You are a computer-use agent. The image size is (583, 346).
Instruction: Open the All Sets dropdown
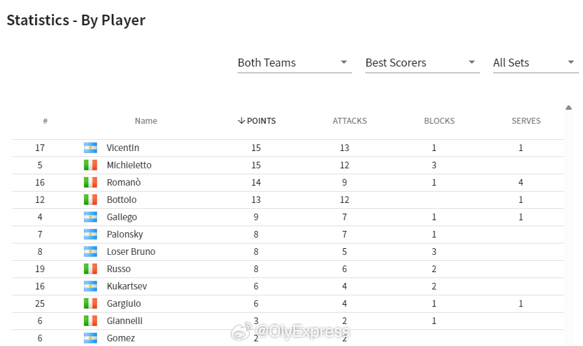[535, 63]
